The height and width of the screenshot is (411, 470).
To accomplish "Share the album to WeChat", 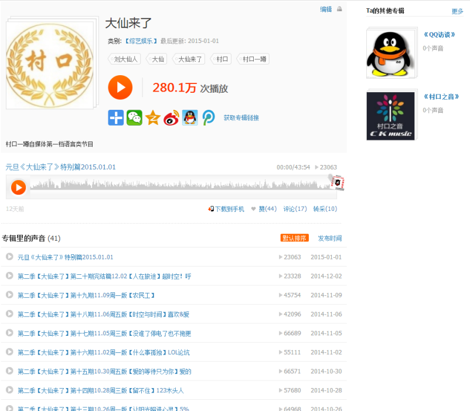I will tap(134, 117).
